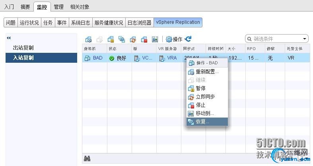Click the move to toolbar icon
The height and width of the screenshot is (166, 313).
point(155,39)
